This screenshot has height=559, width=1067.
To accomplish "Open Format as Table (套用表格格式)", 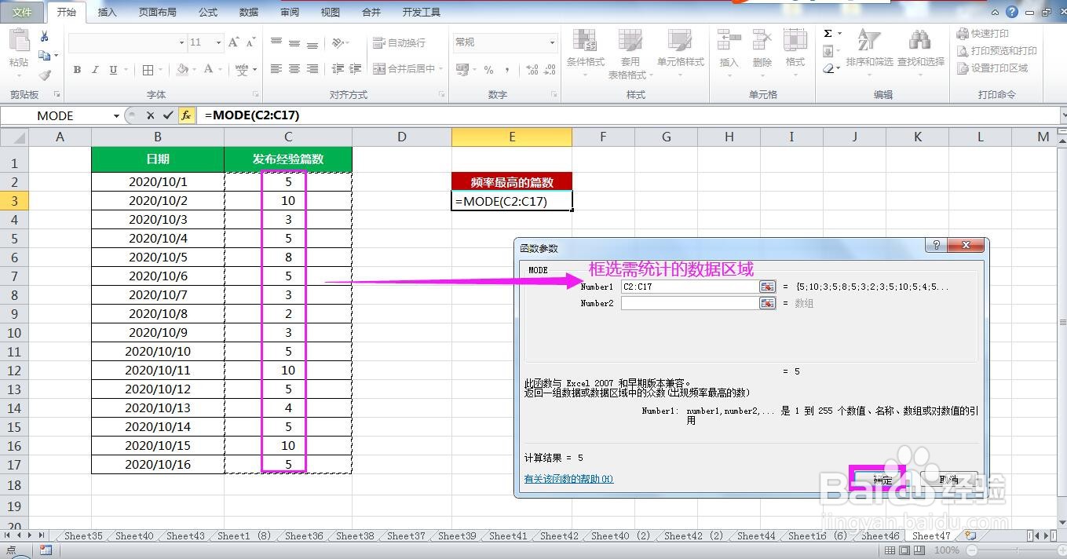I will click(x=630, y=54).
